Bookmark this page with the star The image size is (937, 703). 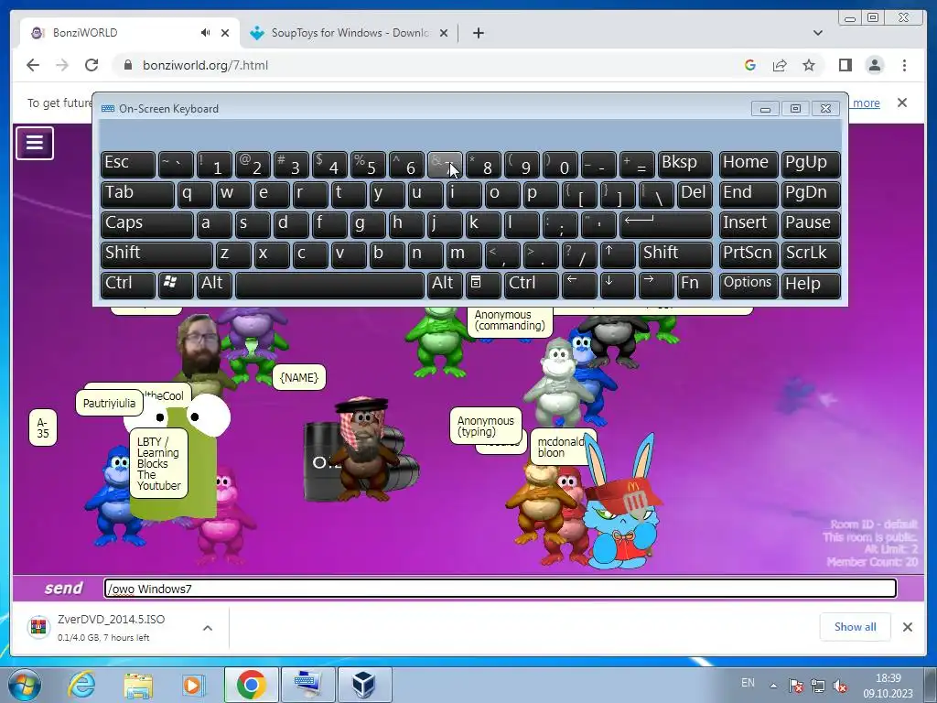point(809,65)
